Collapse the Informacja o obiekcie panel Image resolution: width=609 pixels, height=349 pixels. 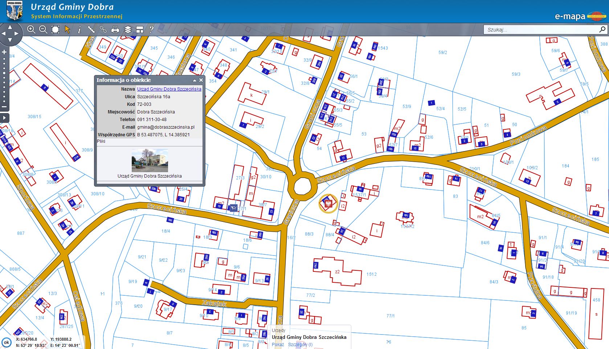click(194, 80)
